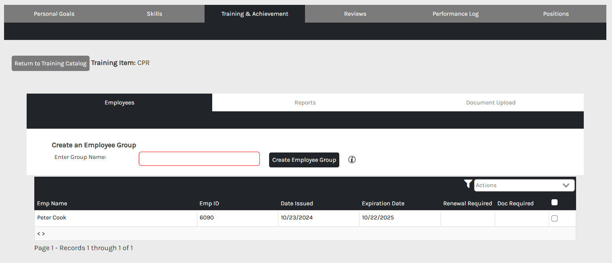Click the pagination arrows below table
Viewport: 612px width, 263px height.
tap(41, 234)
